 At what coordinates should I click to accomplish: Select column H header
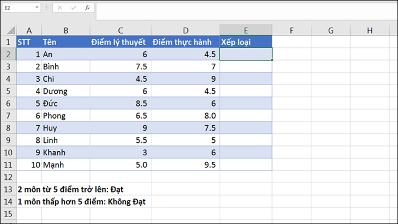(370, 31)
